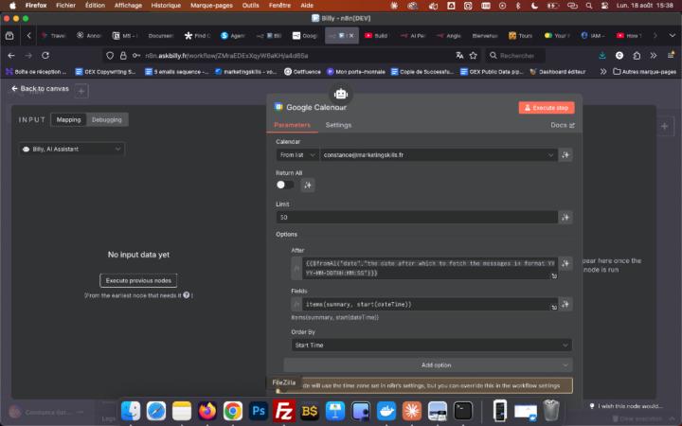Image resolution: width=682 pixels, height=426 pixels.
Task: Click Execute previous nodes button
Action: tap(138, 280)
